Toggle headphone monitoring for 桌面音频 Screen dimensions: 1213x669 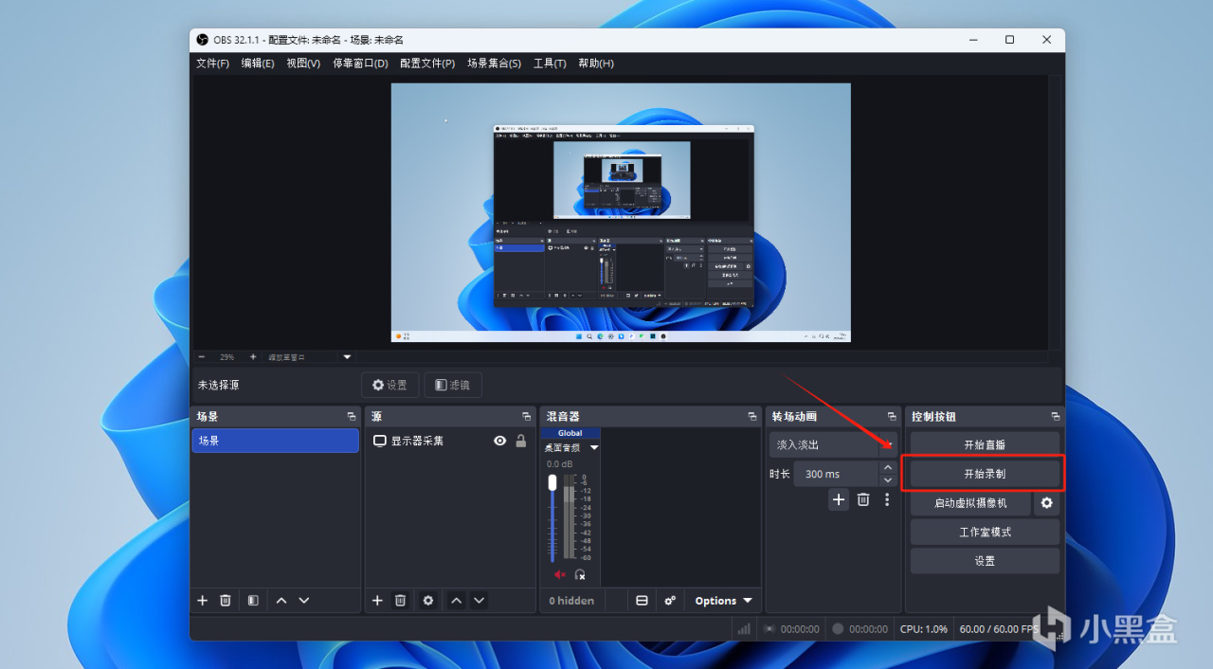pyautogui.click(x=580, y=574)
